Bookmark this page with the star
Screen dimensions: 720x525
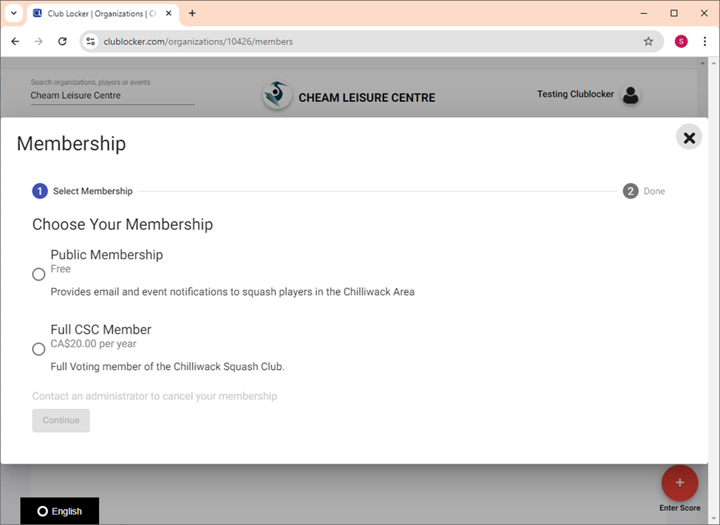[648, 41]
